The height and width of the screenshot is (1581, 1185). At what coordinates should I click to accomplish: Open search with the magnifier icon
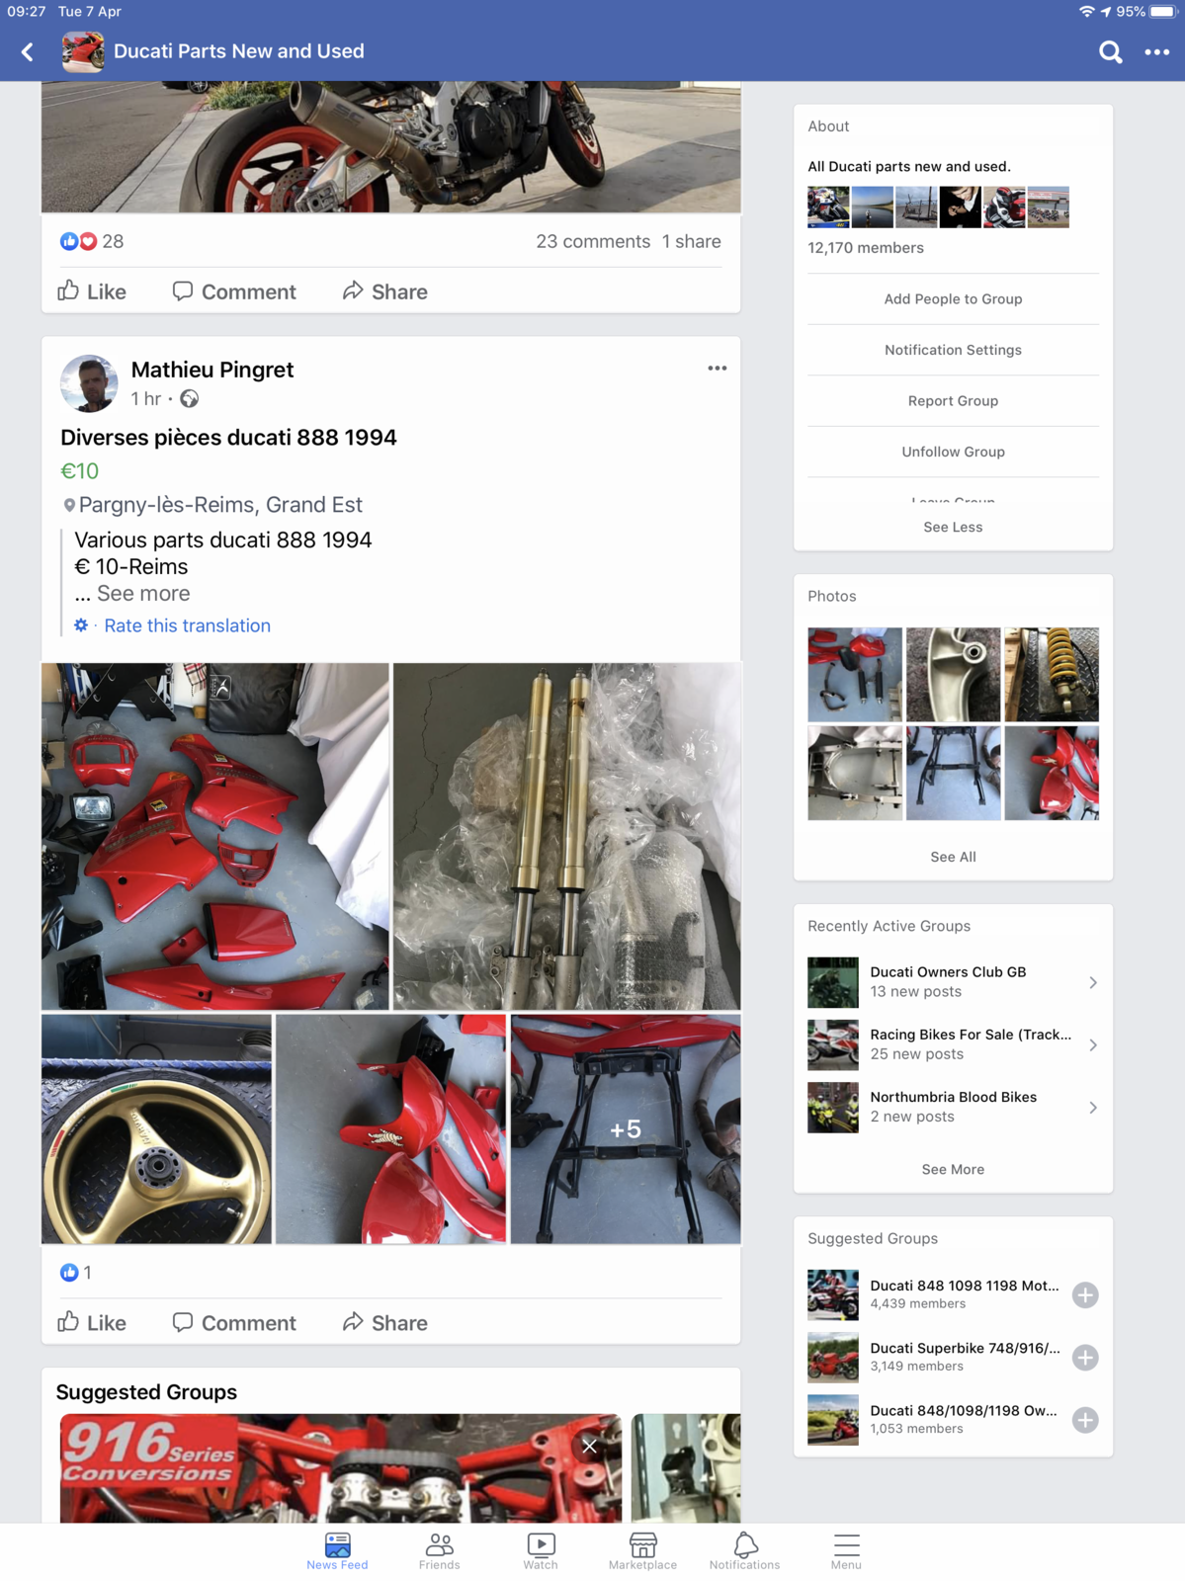(1110, 52)
